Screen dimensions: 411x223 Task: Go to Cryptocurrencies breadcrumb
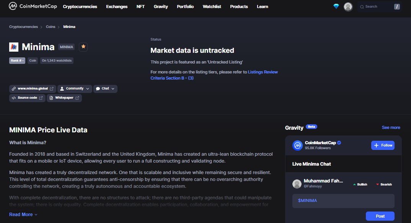coord(24,27)
